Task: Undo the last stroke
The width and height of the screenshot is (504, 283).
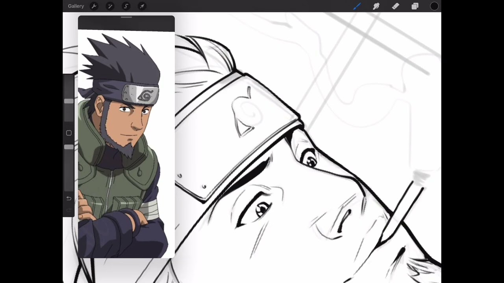Action: coord(69,198)
